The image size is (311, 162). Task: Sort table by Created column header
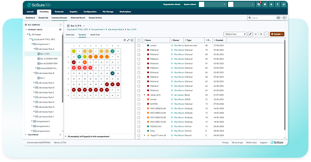220,40
